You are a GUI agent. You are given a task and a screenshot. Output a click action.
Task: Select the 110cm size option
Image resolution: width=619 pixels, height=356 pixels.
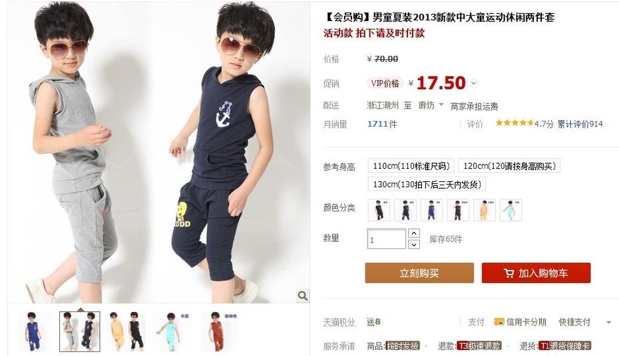pyautogui.click(x=411, y=166)
